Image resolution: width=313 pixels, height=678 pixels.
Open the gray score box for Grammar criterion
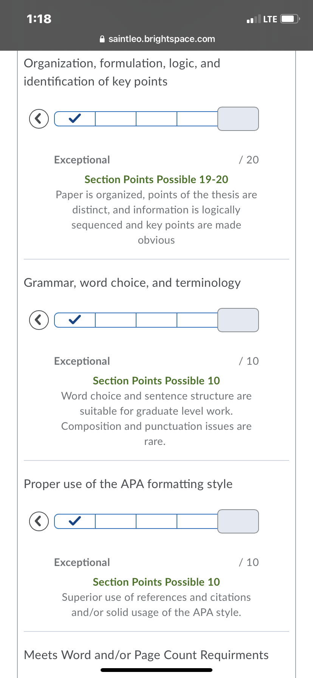click(238, 320)
